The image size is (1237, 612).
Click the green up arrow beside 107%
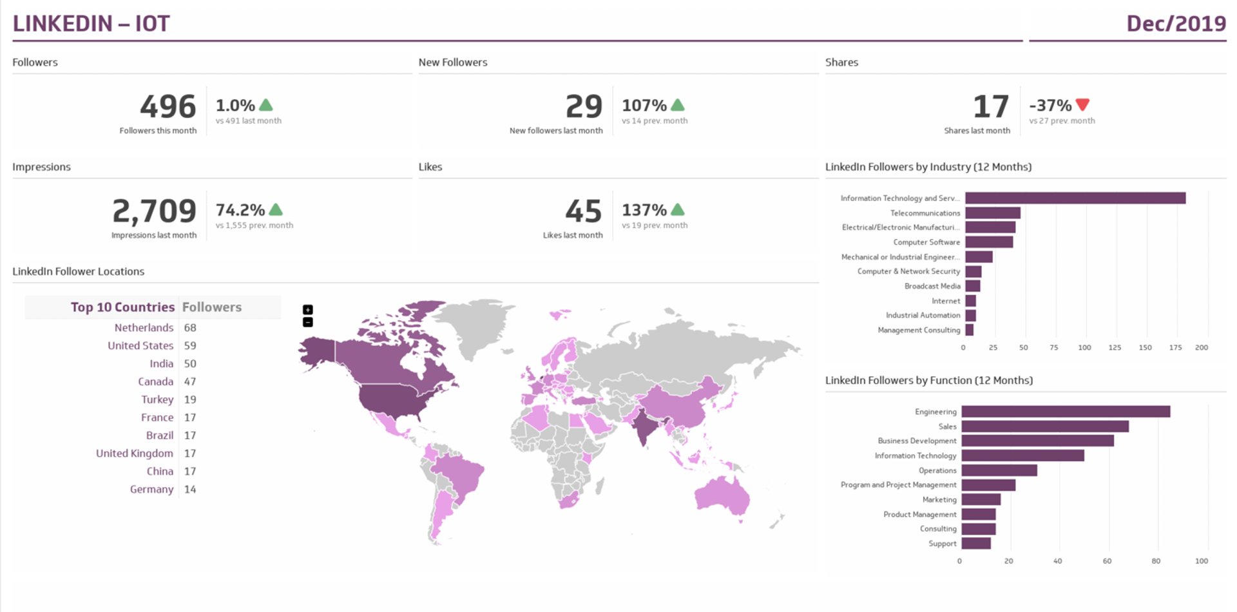tap(677, 105)
